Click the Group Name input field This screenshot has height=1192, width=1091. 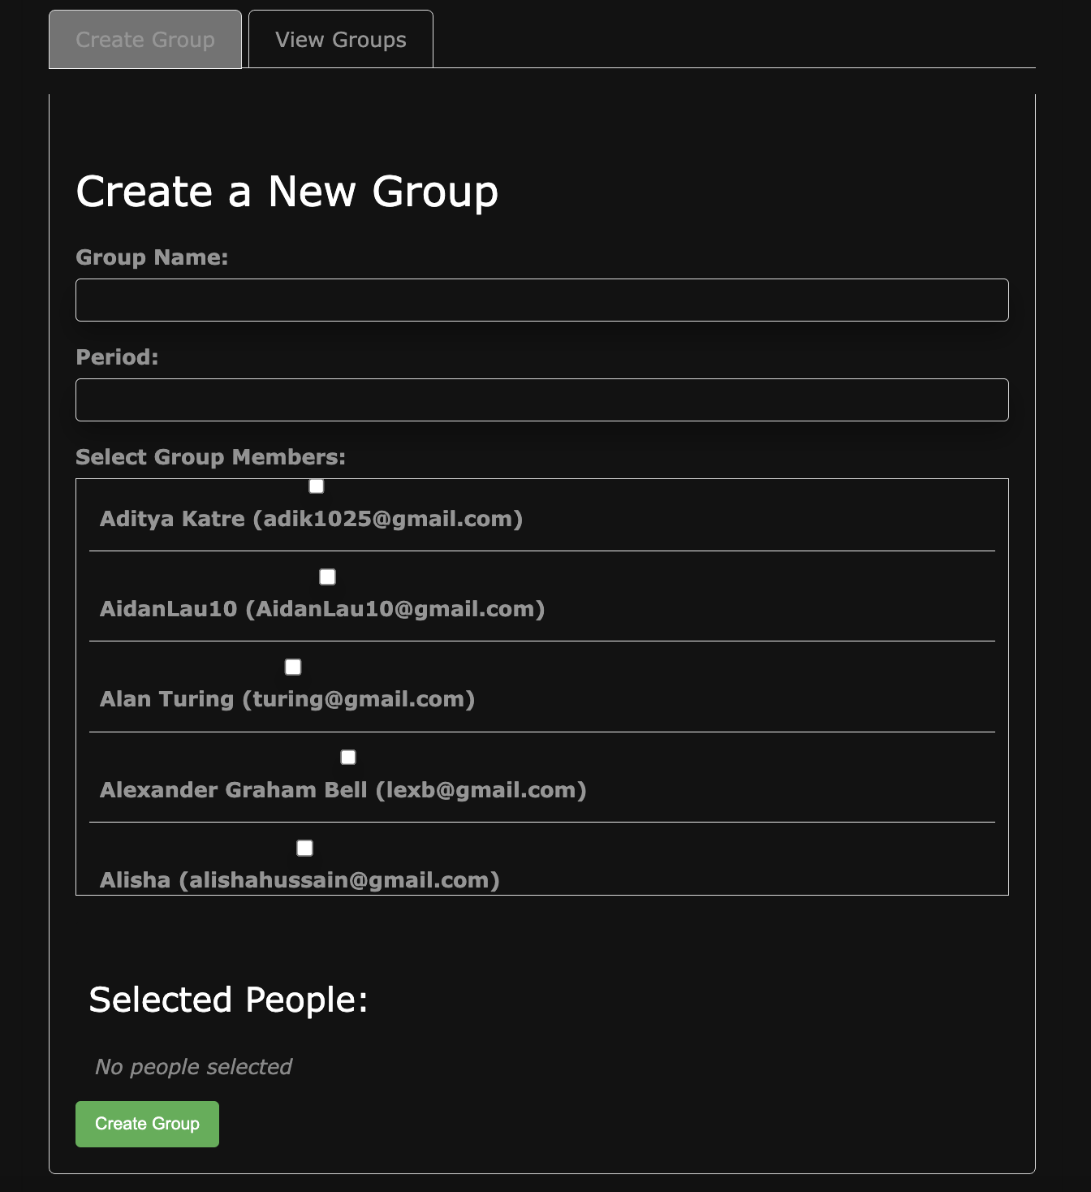pyautogui.click(x=542, y=300)
